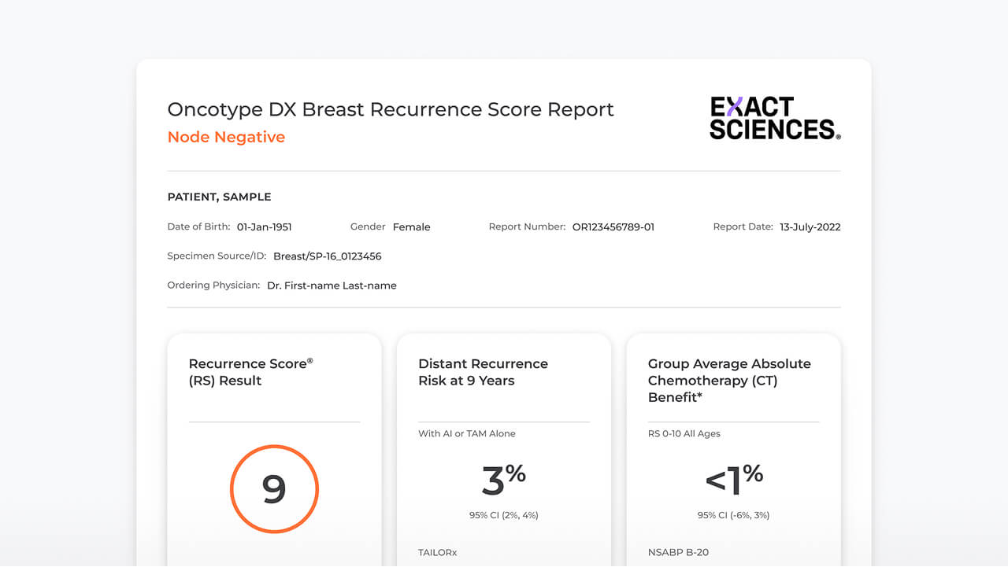Click the 'TAILORx' study label
This screenshot has width=1008, height=567.
pyautogui.click(x=437, y=553)
